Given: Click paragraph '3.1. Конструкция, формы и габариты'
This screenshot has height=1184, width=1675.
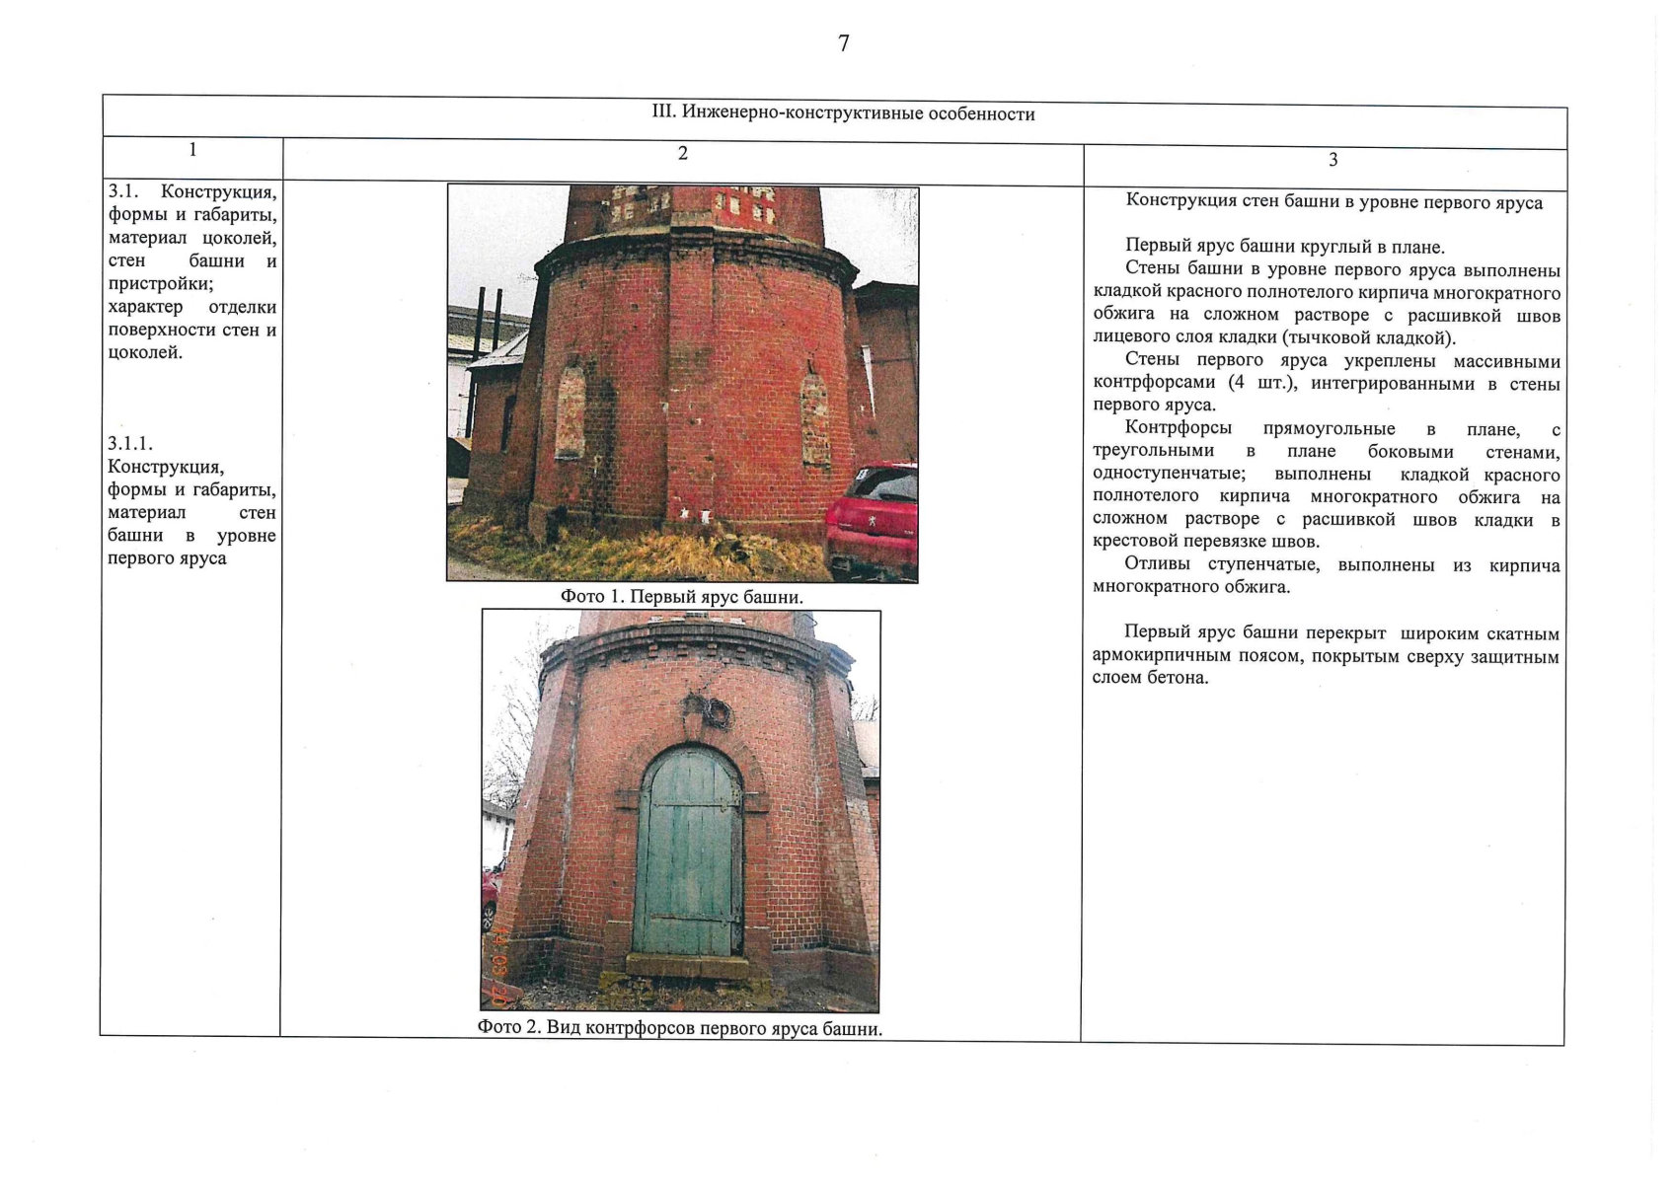Looking at the screenshot, I should pyautogui.click(x=192, y=271).
